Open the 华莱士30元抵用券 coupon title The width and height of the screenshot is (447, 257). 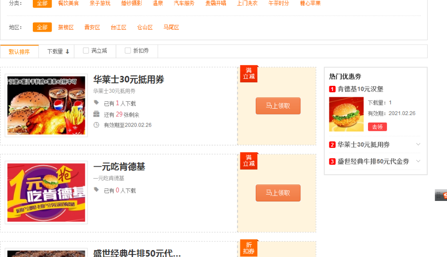tap(129, 79)
